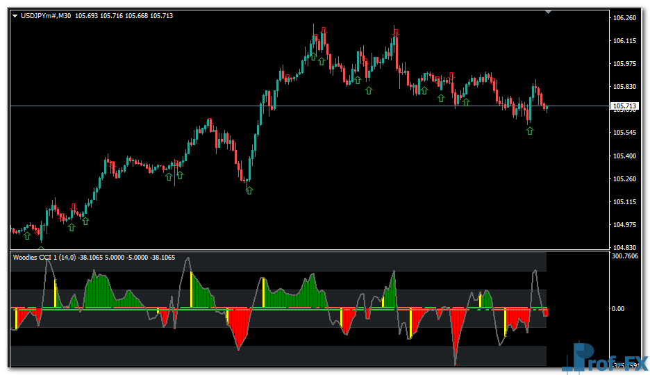Select the last candlestick on the chart
650x375 pixels.
tap(547, 107)
